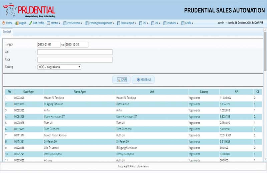Click the end date field 2013-12-31
The width and height of the screenshot is (267, 173).
[76, 45]
